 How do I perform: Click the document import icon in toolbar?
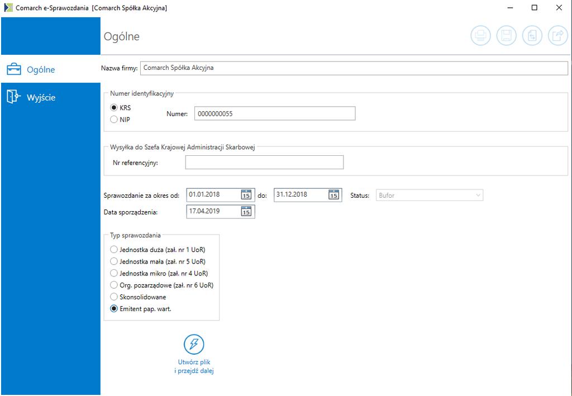pyautogui.click(x=532, y=36)
